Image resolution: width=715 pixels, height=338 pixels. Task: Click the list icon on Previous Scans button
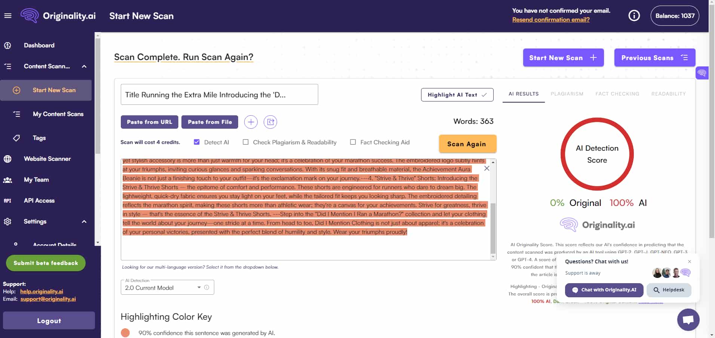tap(684, 57)
